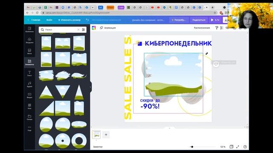Click the Попробу... (Try Pro) button
Screen dimensions: 273x153
pyautogui.click(x=179, y=20)
